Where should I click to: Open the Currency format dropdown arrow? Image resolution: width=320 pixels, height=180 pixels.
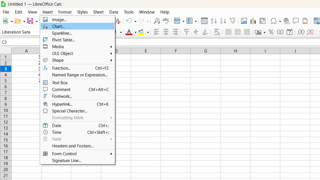click(x=264, y=32)
